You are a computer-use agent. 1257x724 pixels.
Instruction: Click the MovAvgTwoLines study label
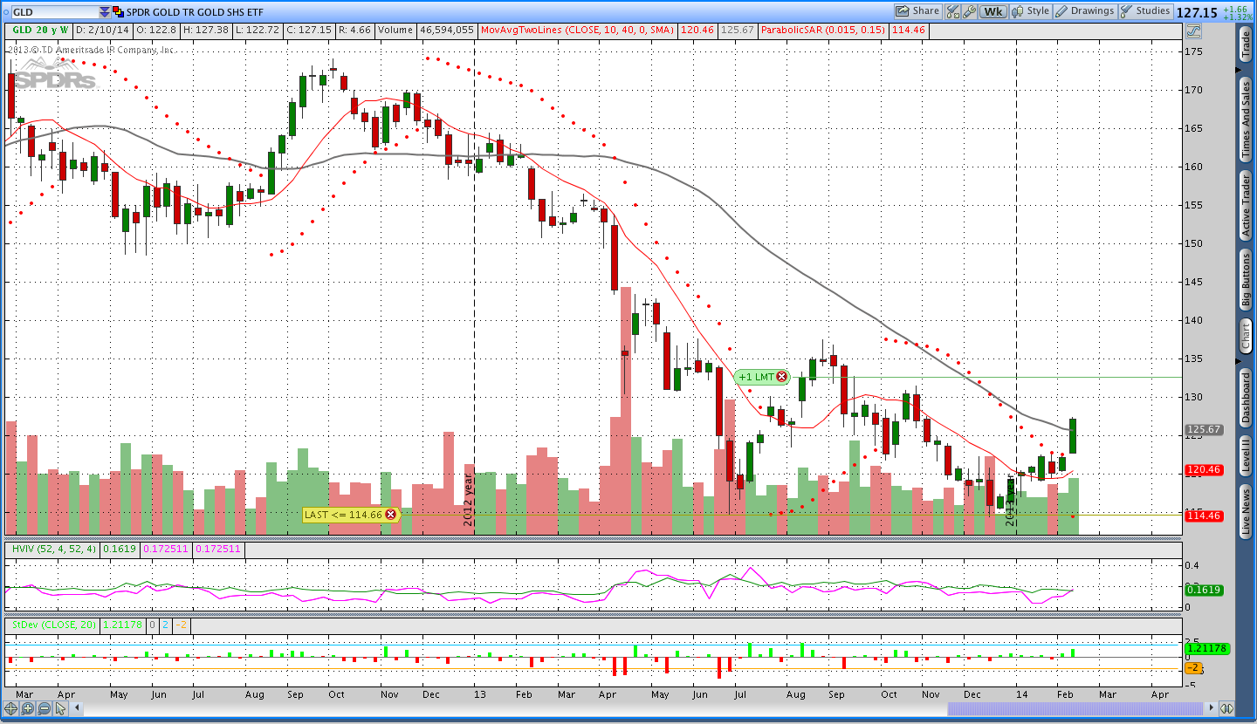click(578, 31)
